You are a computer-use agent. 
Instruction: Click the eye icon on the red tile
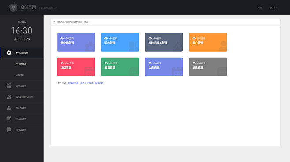coord(62,63)
